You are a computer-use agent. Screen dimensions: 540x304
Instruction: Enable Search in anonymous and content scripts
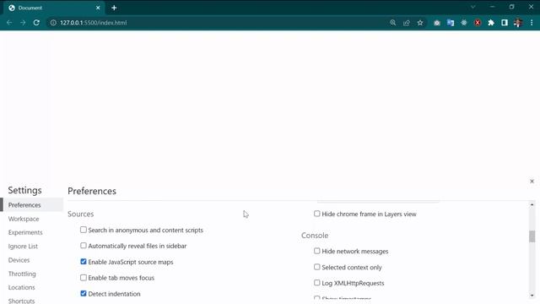(x=84, y=230)
